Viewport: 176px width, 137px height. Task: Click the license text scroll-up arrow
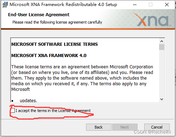coord(162,41)
